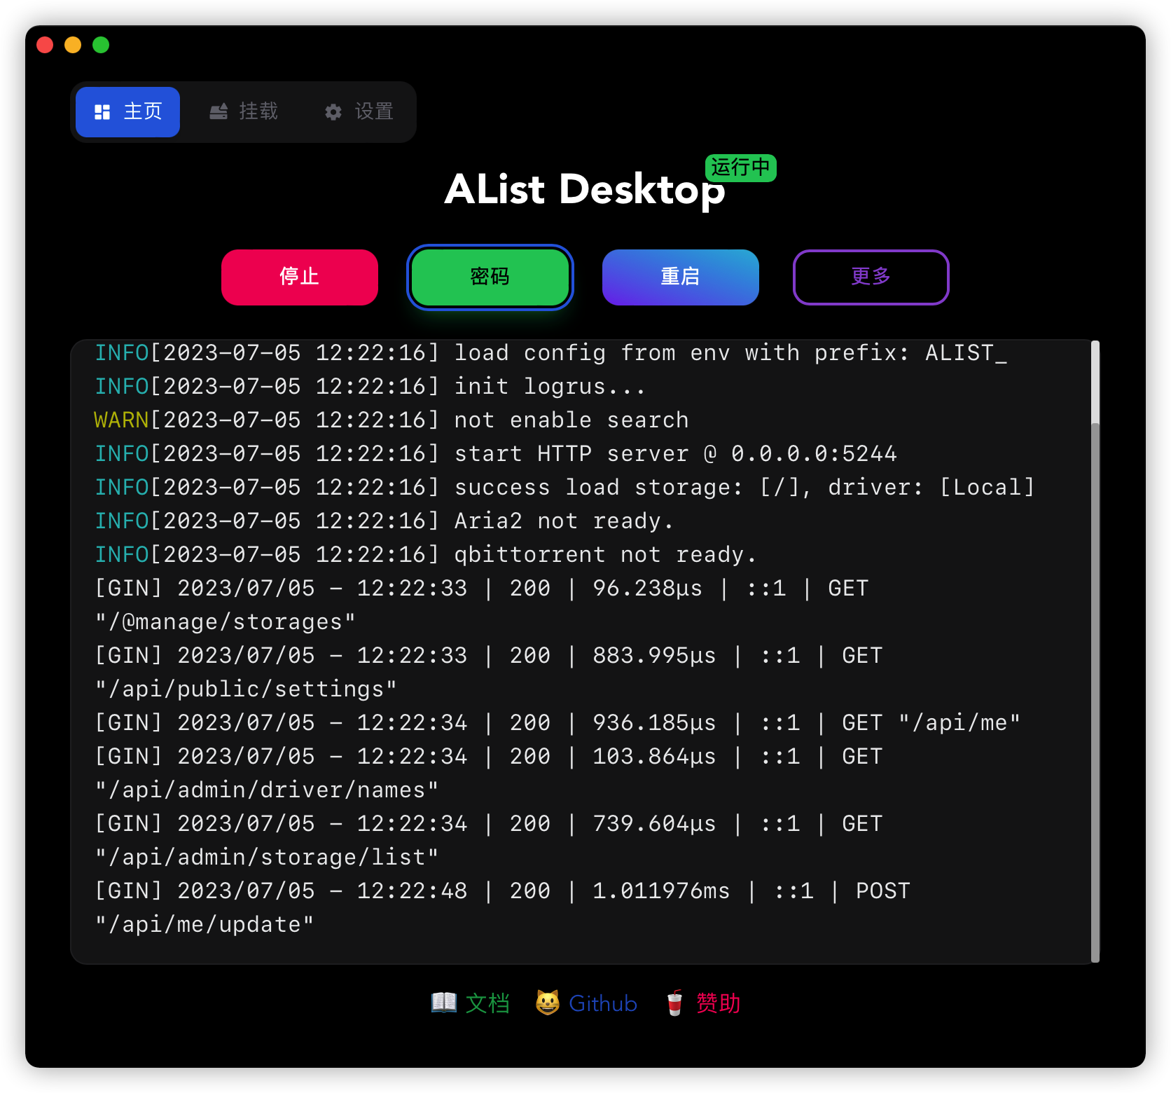Click the drink cup icon beside 赞助

[x=674, y=1003]
